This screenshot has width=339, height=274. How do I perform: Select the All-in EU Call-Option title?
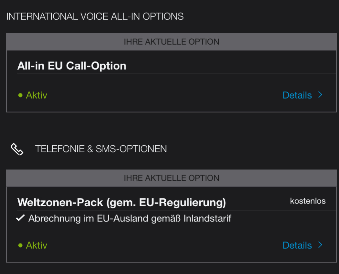tap(72, 66)
